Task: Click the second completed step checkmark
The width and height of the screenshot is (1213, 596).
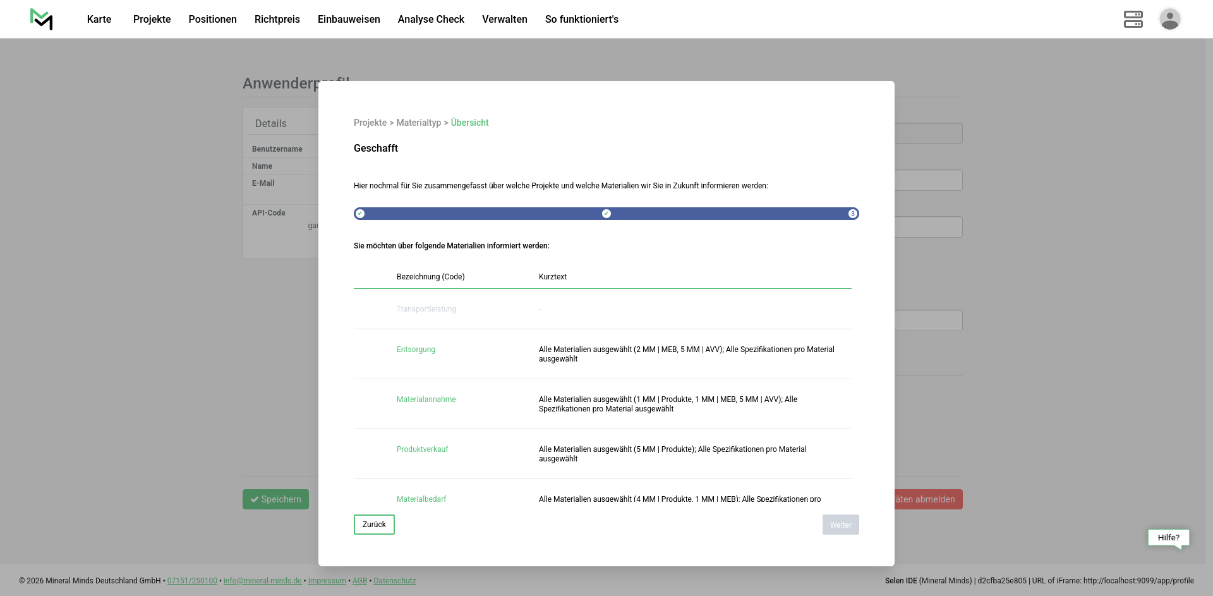Action: (606, 214)
